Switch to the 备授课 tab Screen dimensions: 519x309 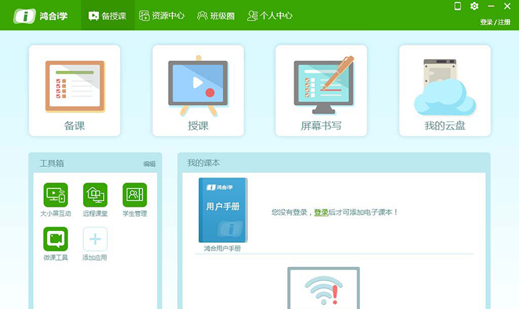(107, 16)
